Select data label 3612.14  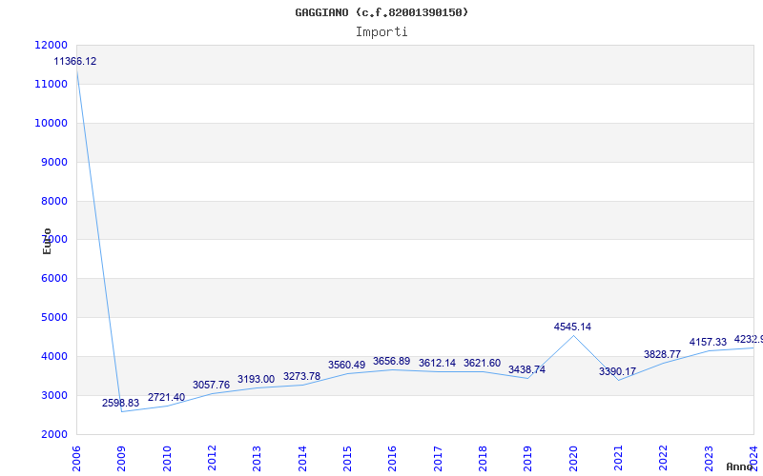[437, 363]
